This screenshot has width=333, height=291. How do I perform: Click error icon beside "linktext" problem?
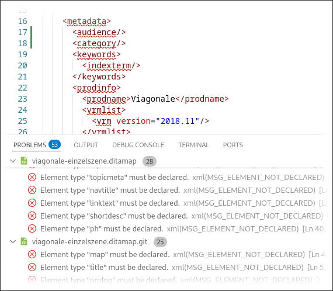click(32, 203)
